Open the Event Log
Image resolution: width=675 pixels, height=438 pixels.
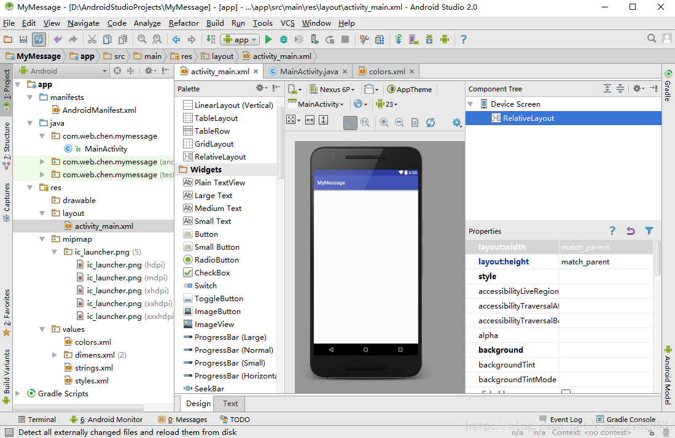click(x=561, y=420)
